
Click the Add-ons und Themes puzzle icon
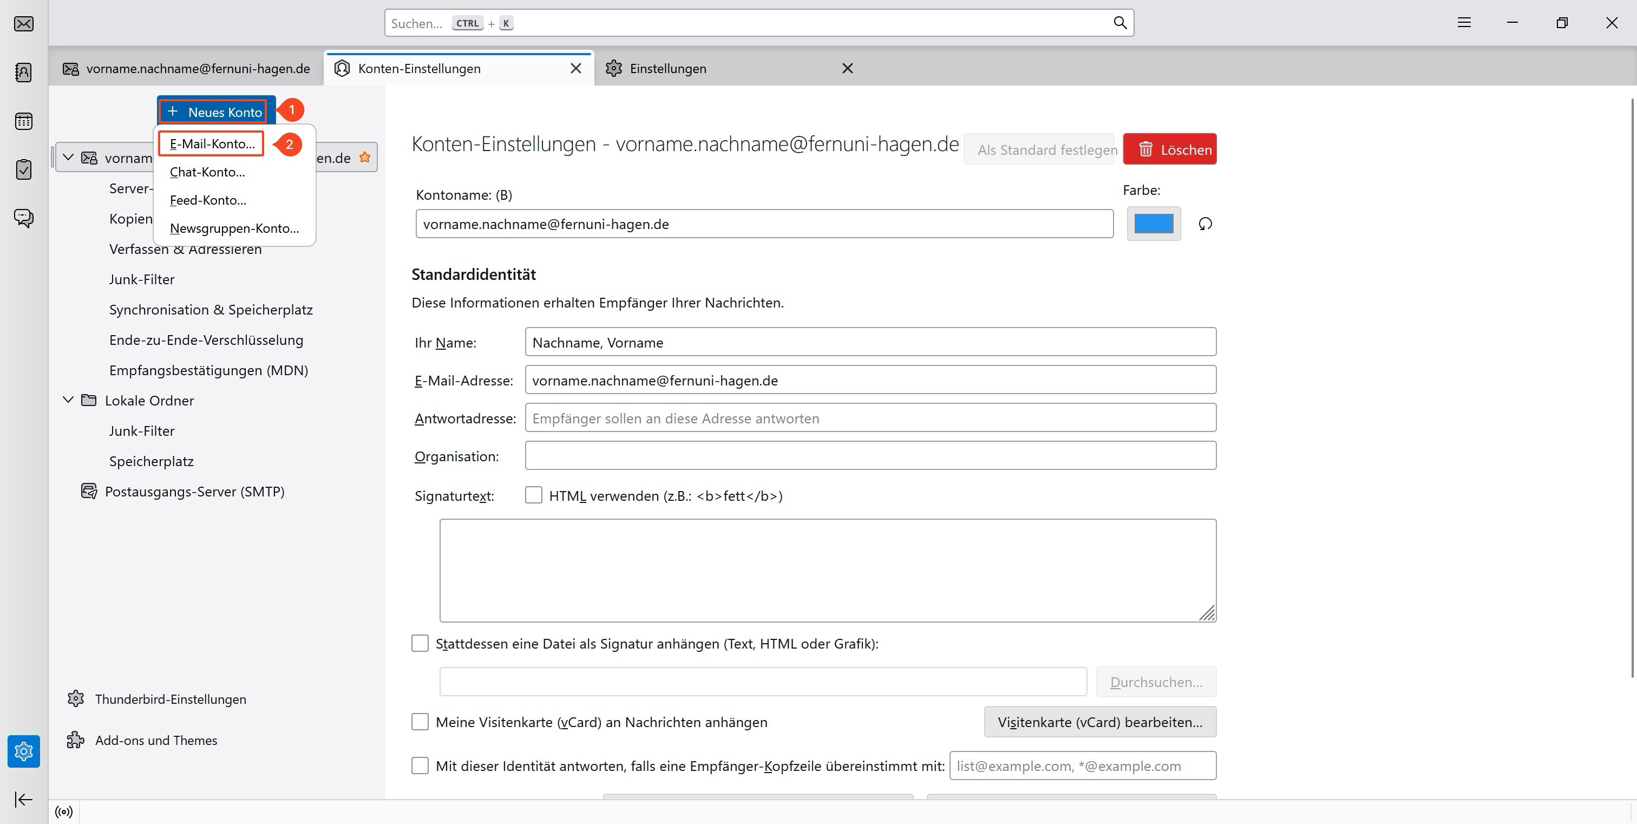[76, 740]
